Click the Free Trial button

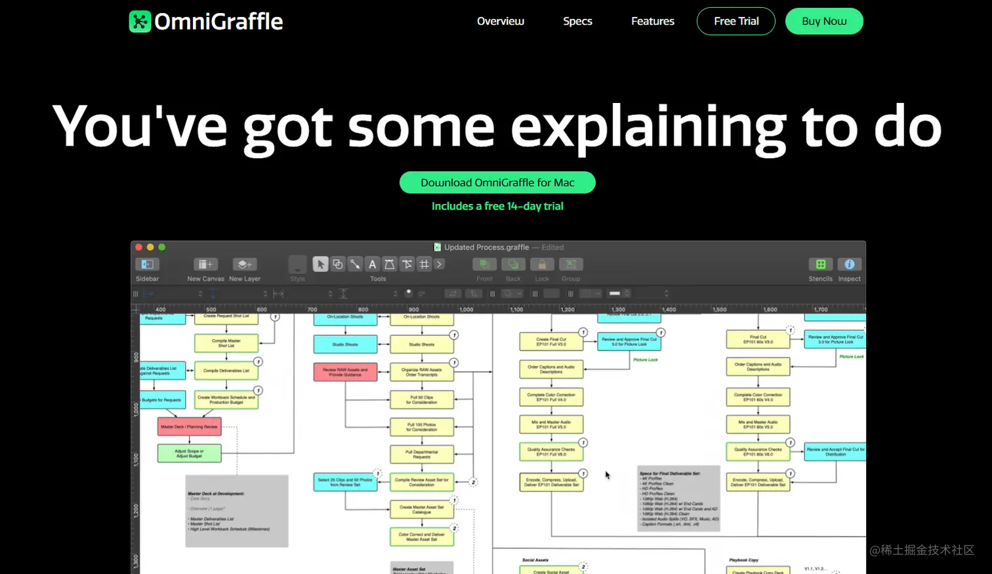[736, 21]
